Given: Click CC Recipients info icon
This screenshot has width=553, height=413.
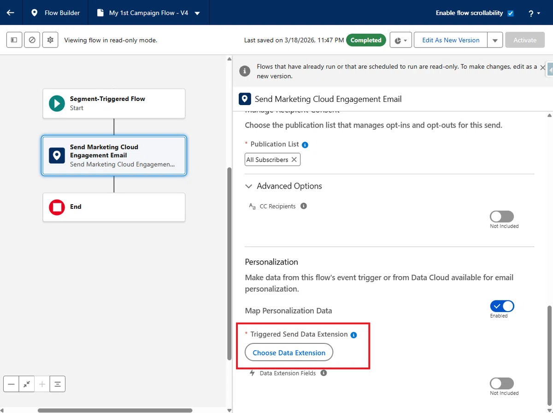Looking at the screenshot, I should tap(304, 206).
